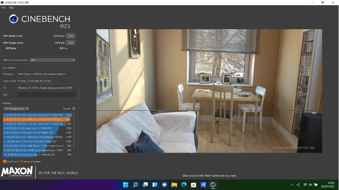Start the CPU Single Core test
The image size is (339, 190).
[x=70, y=43]
